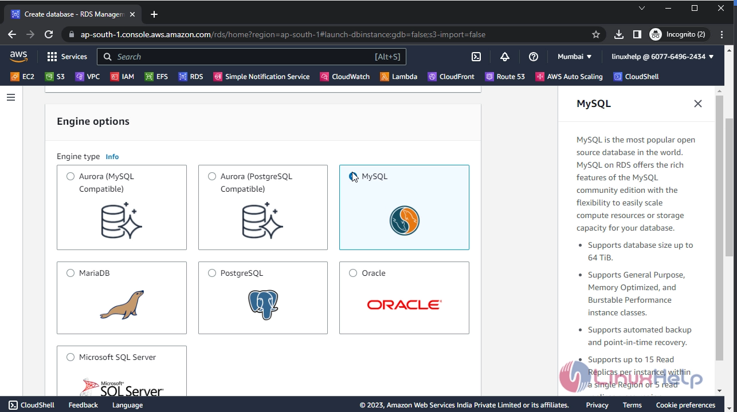Open the IAM shortcut in favorites bar
The height and width of the screenshot is (412, 737).
pos(122,77)
